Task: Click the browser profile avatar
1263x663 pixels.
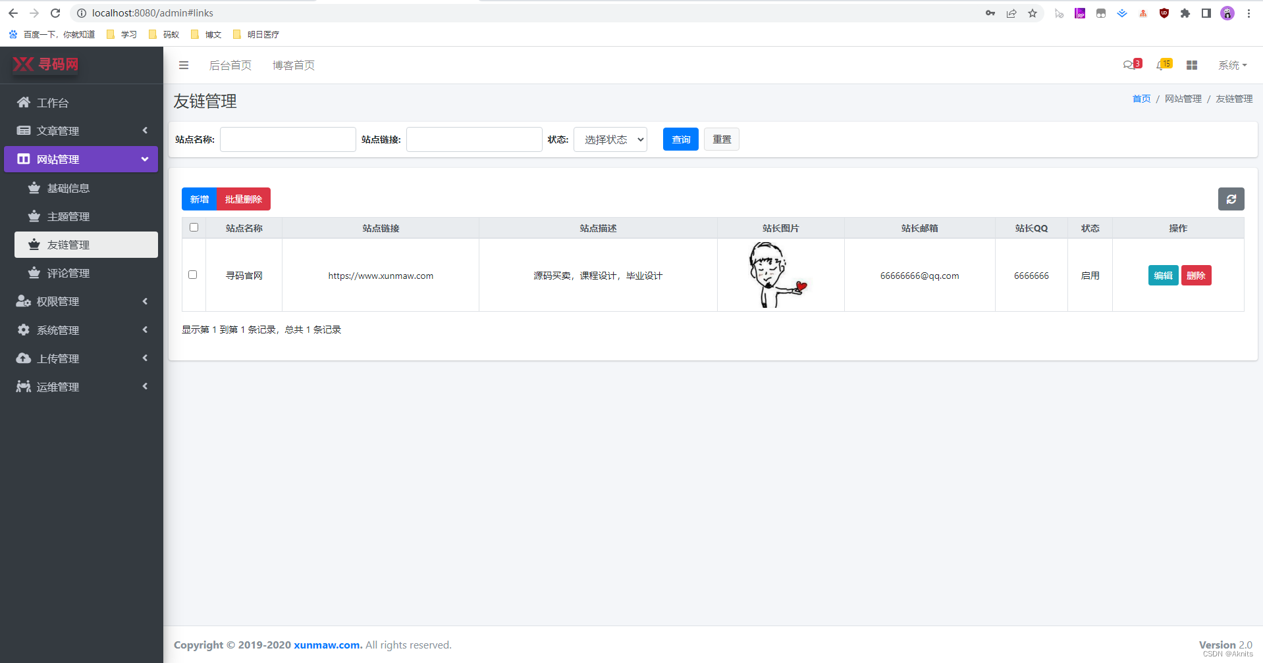Action: (x=1227, y=13)
